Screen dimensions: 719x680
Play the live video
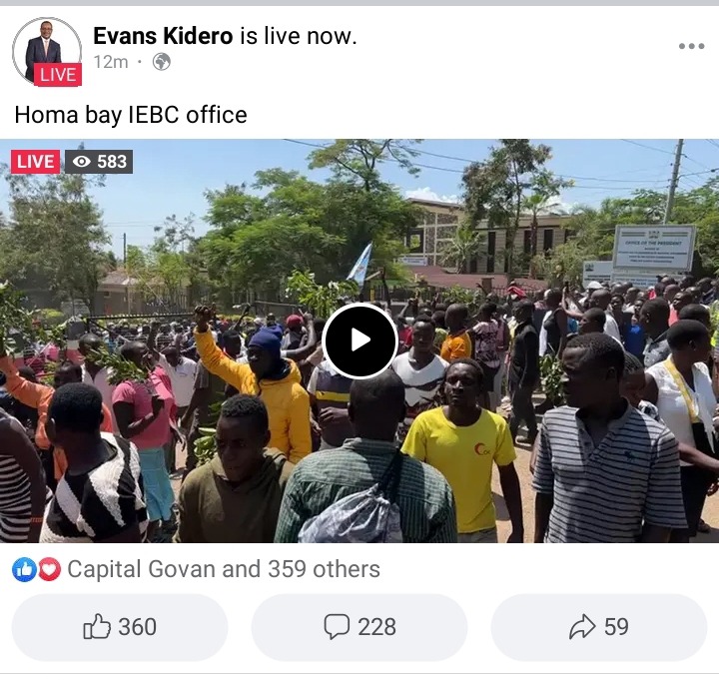359,340
